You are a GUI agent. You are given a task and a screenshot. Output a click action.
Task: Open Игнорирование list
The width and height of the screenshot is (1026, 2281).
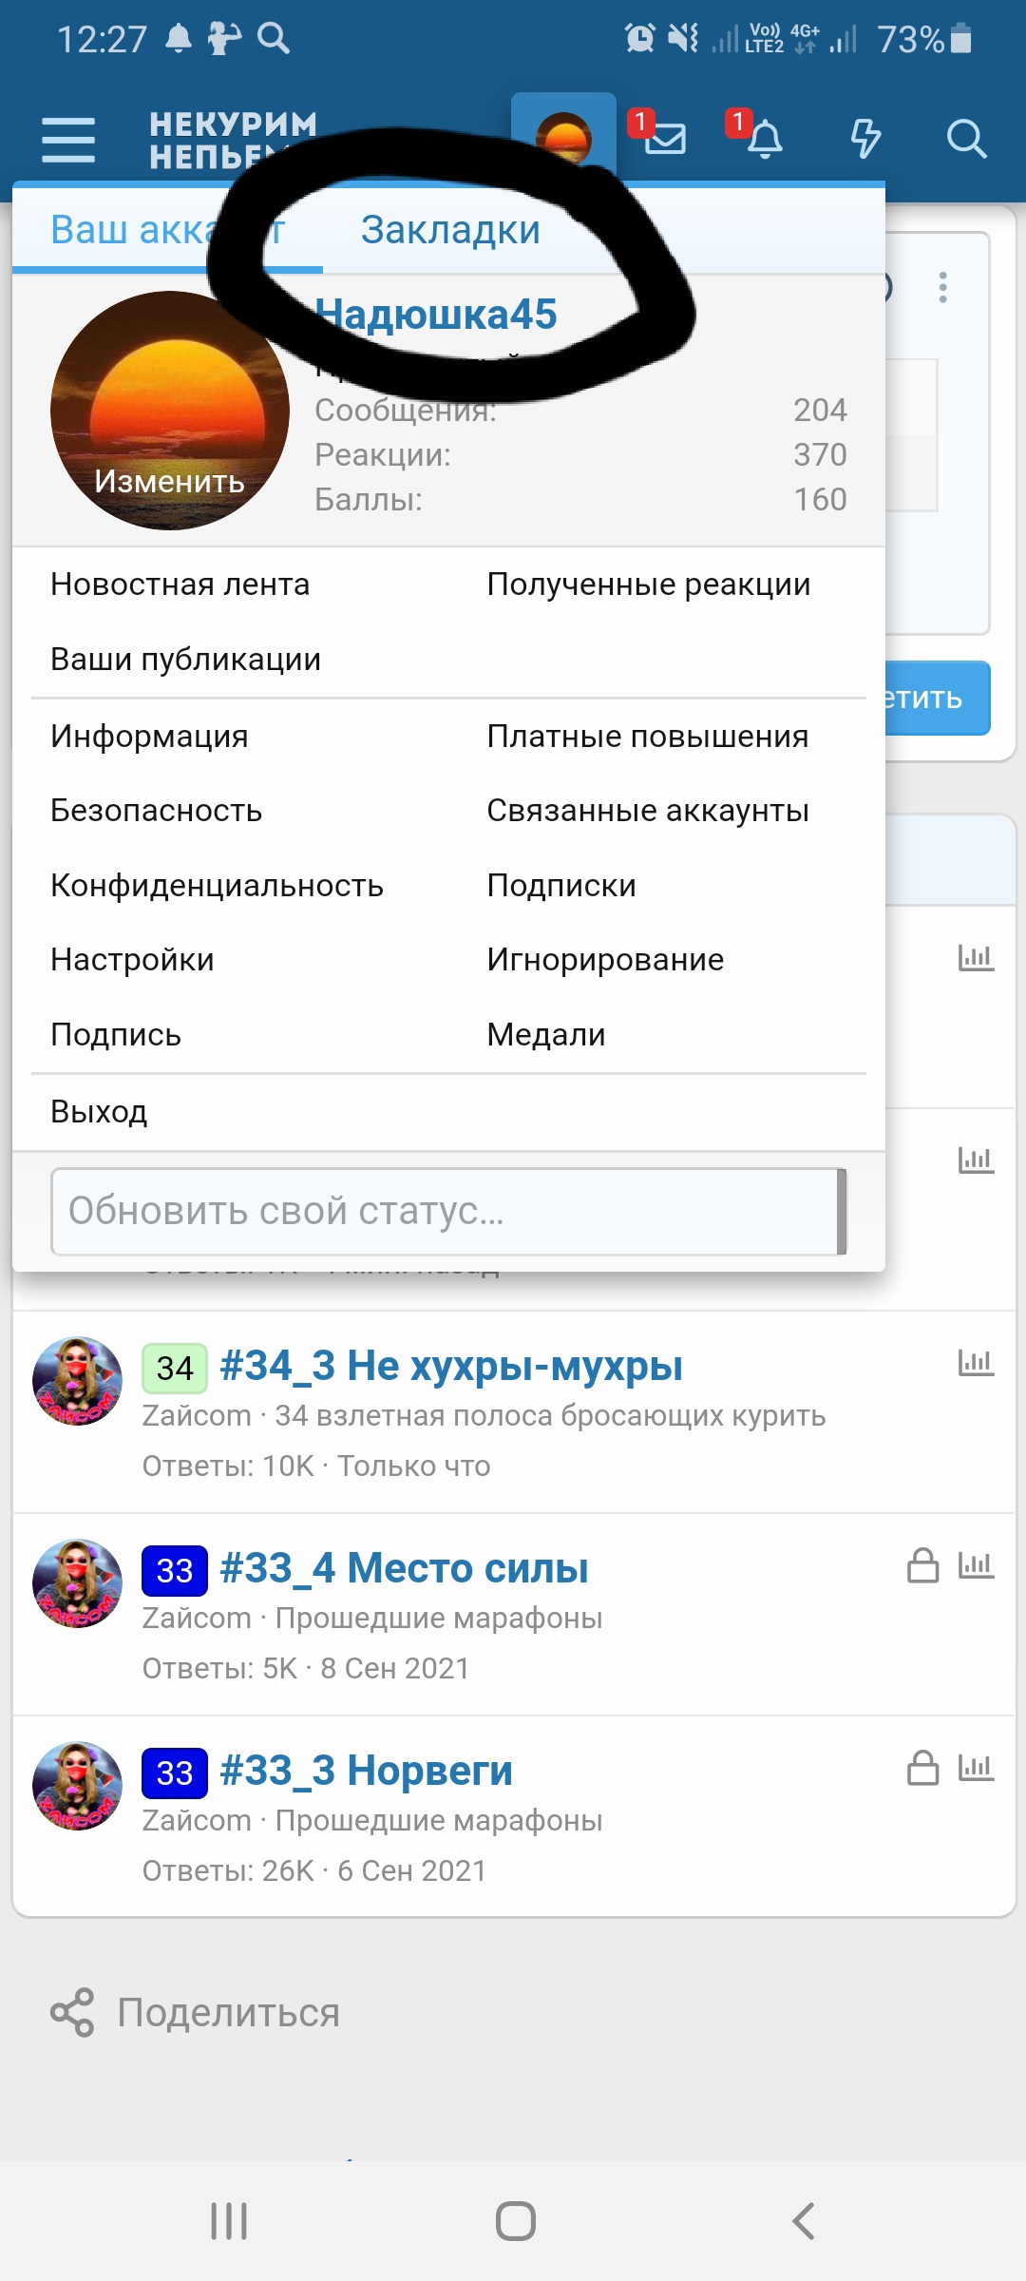(604, 960)
